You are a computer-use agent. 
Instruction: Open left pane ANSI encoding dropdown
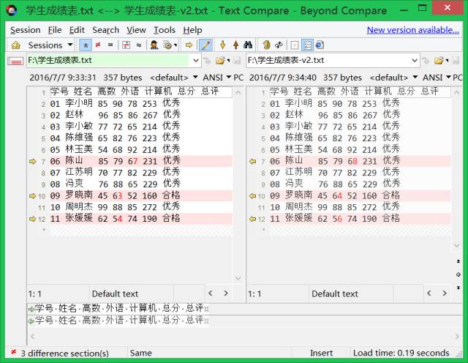(217, 78)
